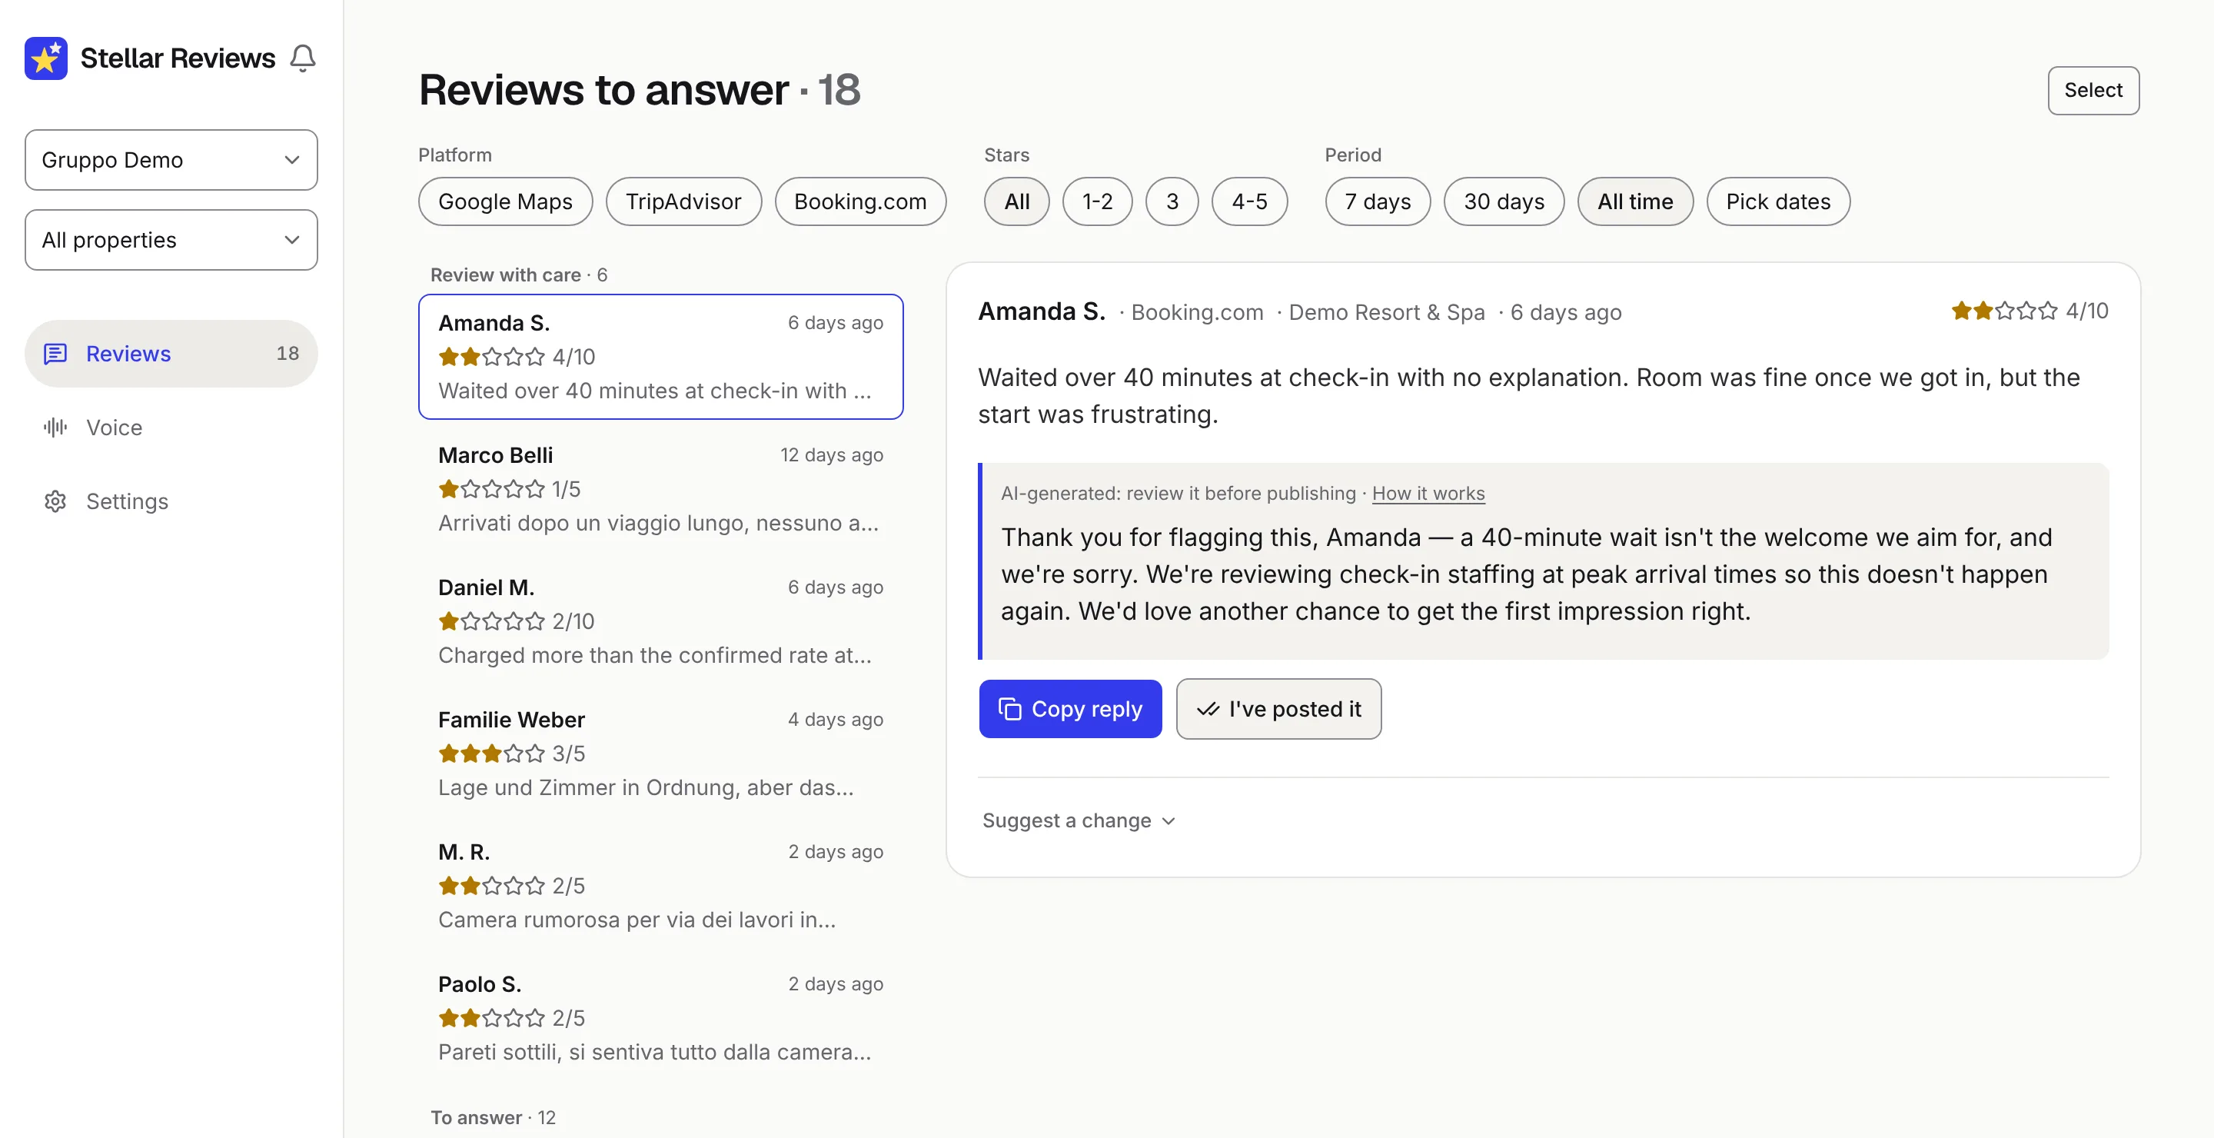Screen dimensions: 2214x1138
Task: Click the copy icon in Copy reply
Action: coord(1010,709)
